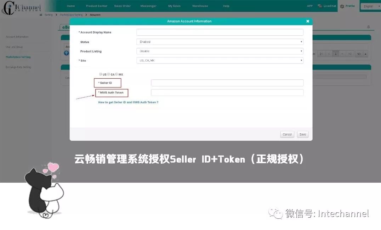
Task: Click the IChannel Solution logo
Action: (21, 8)
